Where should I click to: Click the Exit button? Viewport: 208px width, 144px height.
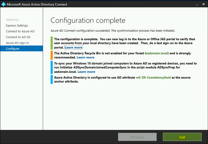182,137
